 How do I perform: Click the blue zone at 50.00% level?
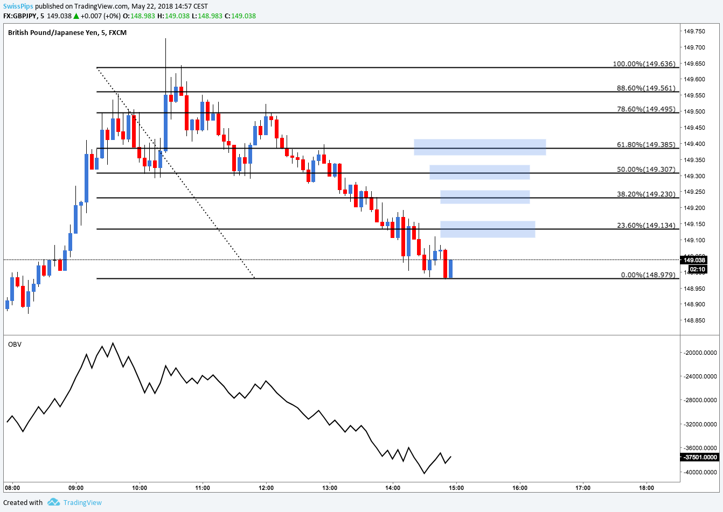479,172
